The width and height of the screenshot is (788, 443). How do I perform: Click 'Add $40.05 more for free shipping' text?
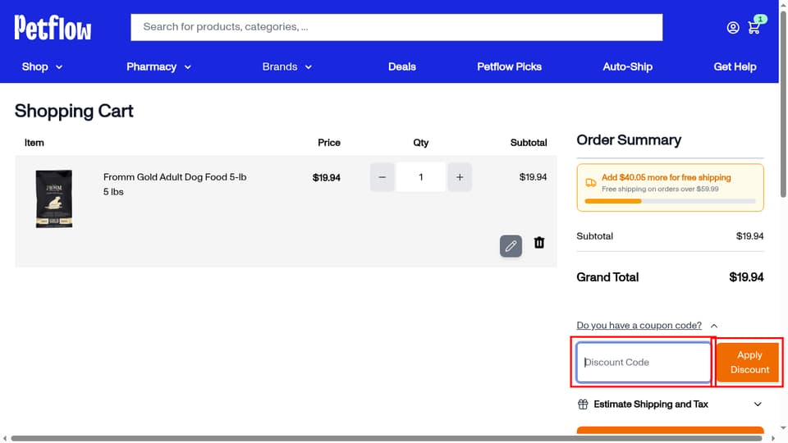(x=666, y=177)
